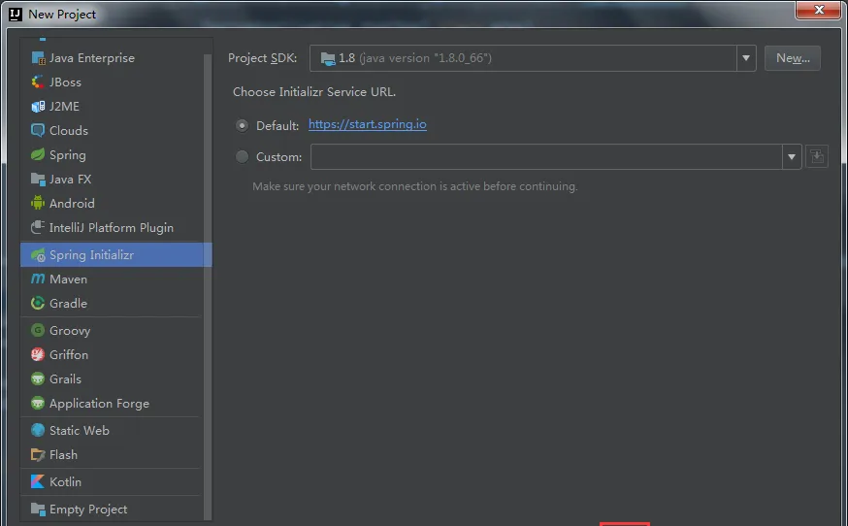The width and height of the screenshot is (848, 526).
Task: Select the Kotlin K icon
Action: tap(38, 481)
